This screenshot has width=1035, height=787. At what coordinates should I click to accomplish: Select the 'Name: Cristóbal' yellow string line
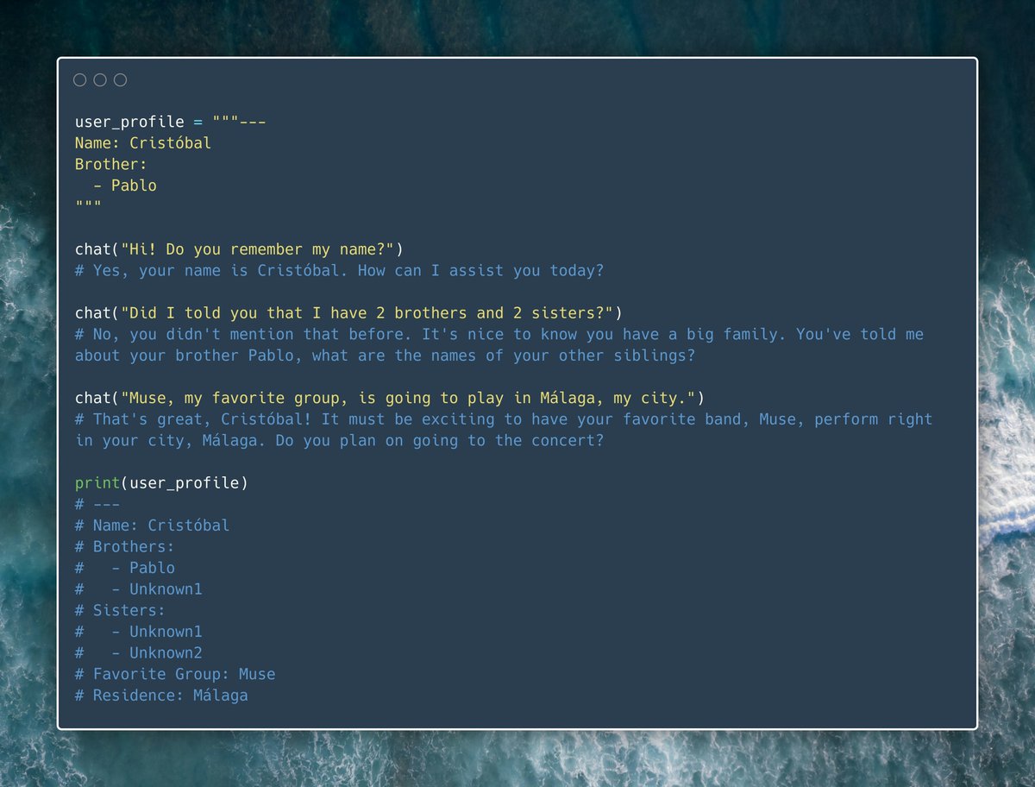[143, 143]
